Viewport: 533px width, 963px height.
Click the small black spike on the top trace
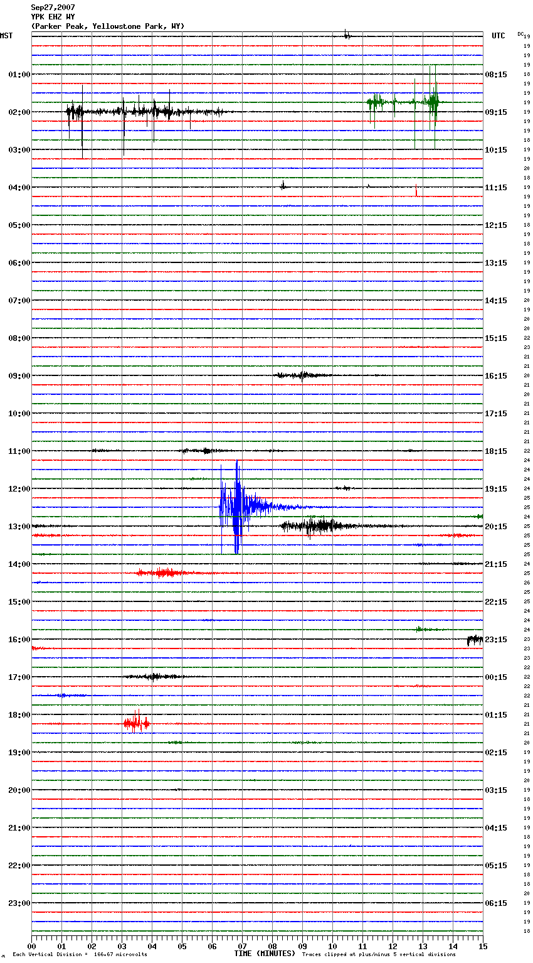[347, 35]
